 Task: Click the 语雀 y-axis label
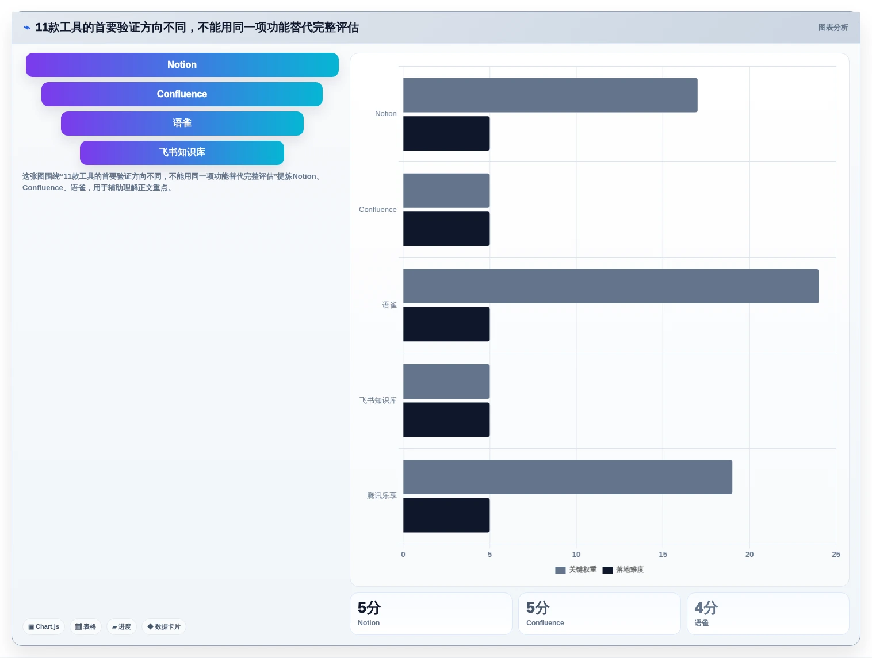pyautogui.click(x=389, y=305)
